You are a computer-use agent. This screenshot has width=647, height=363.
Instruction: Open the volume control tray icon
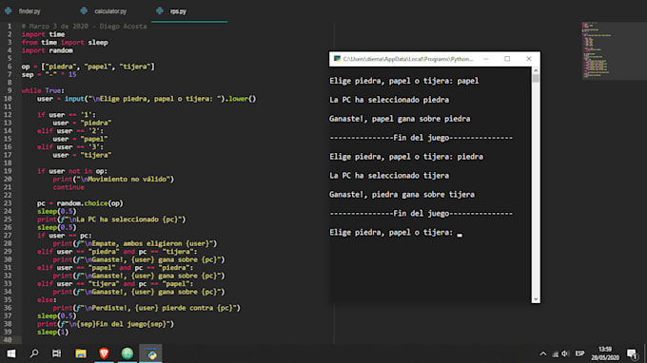[565, 353]
